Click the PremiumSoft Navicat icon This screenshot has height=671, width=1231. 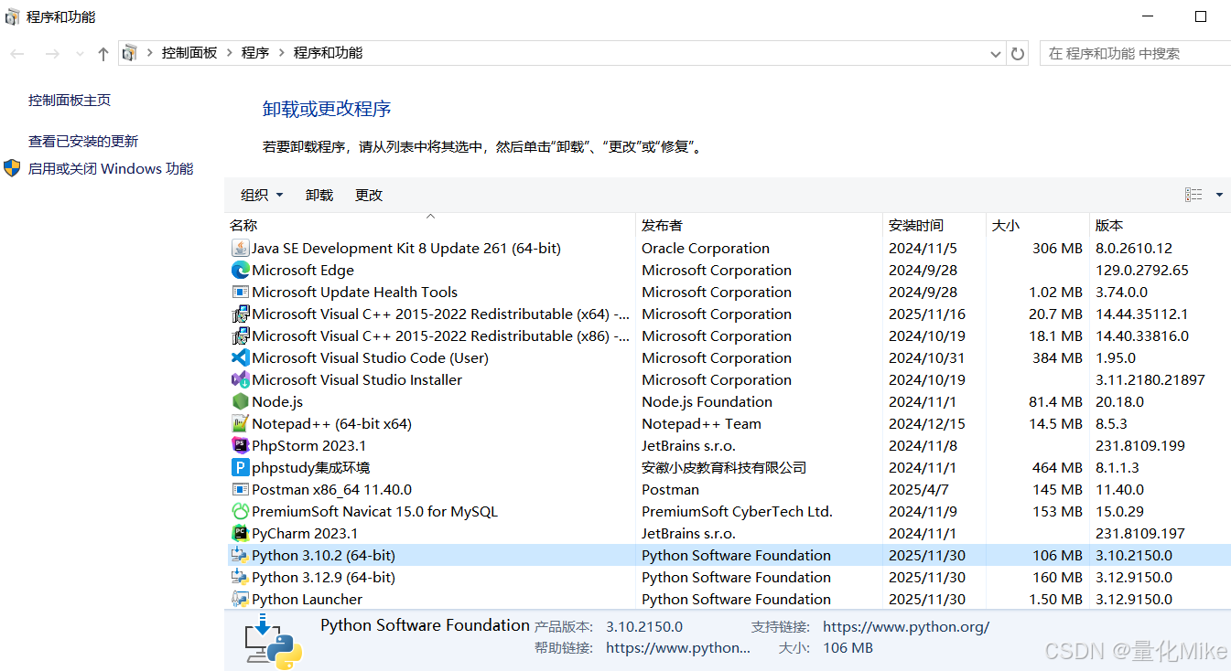241,511
